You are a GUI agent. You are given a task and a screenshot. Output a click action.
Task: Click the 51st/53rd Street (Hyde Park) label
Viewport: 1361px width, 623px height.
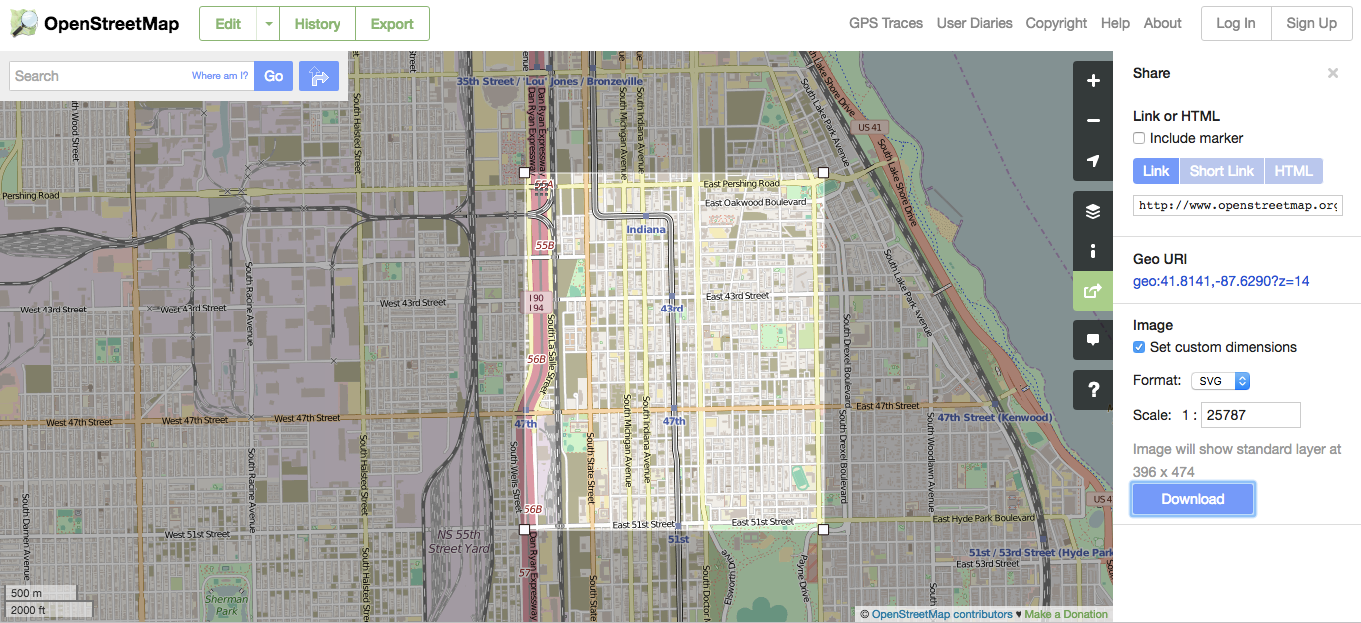point(1040,552)
